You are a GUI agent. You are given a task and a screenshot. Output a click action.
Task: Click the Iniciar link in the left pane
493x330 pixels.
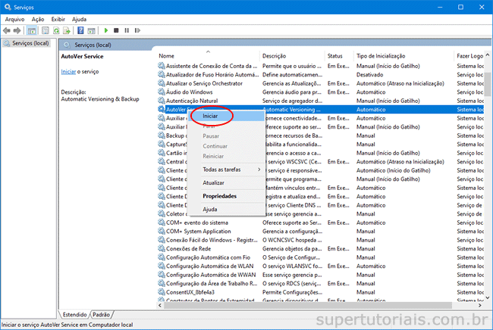click(68, 71)
